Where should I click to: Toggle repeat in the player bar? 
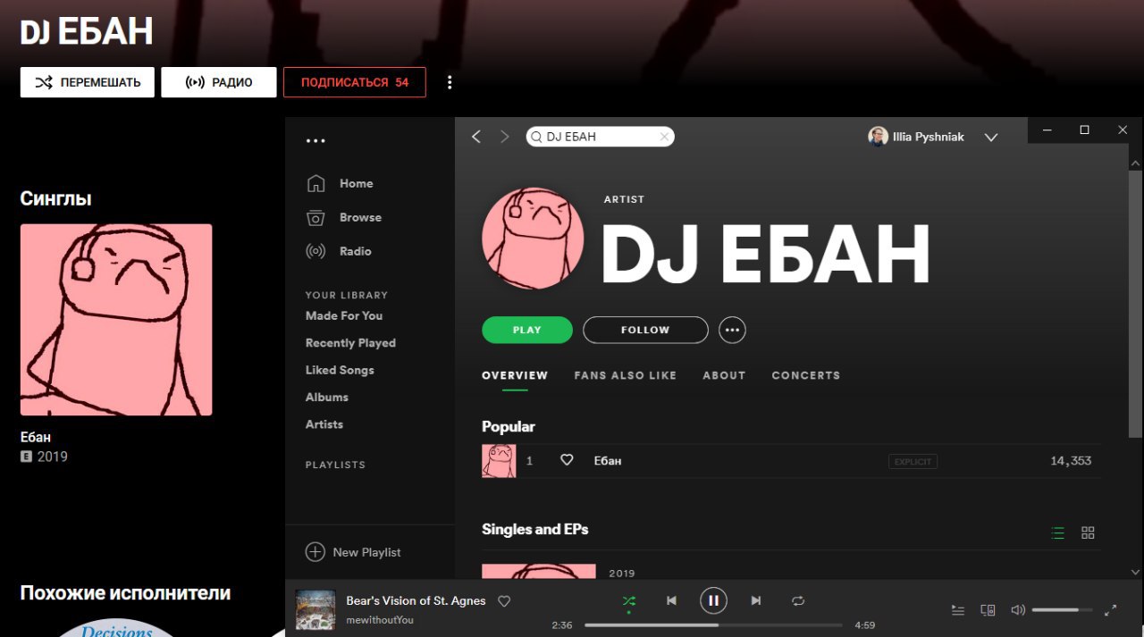798,601
